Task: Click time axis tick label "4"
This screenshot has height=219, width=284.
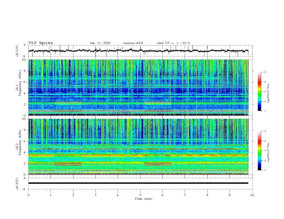Action: [x=118, y=195]
